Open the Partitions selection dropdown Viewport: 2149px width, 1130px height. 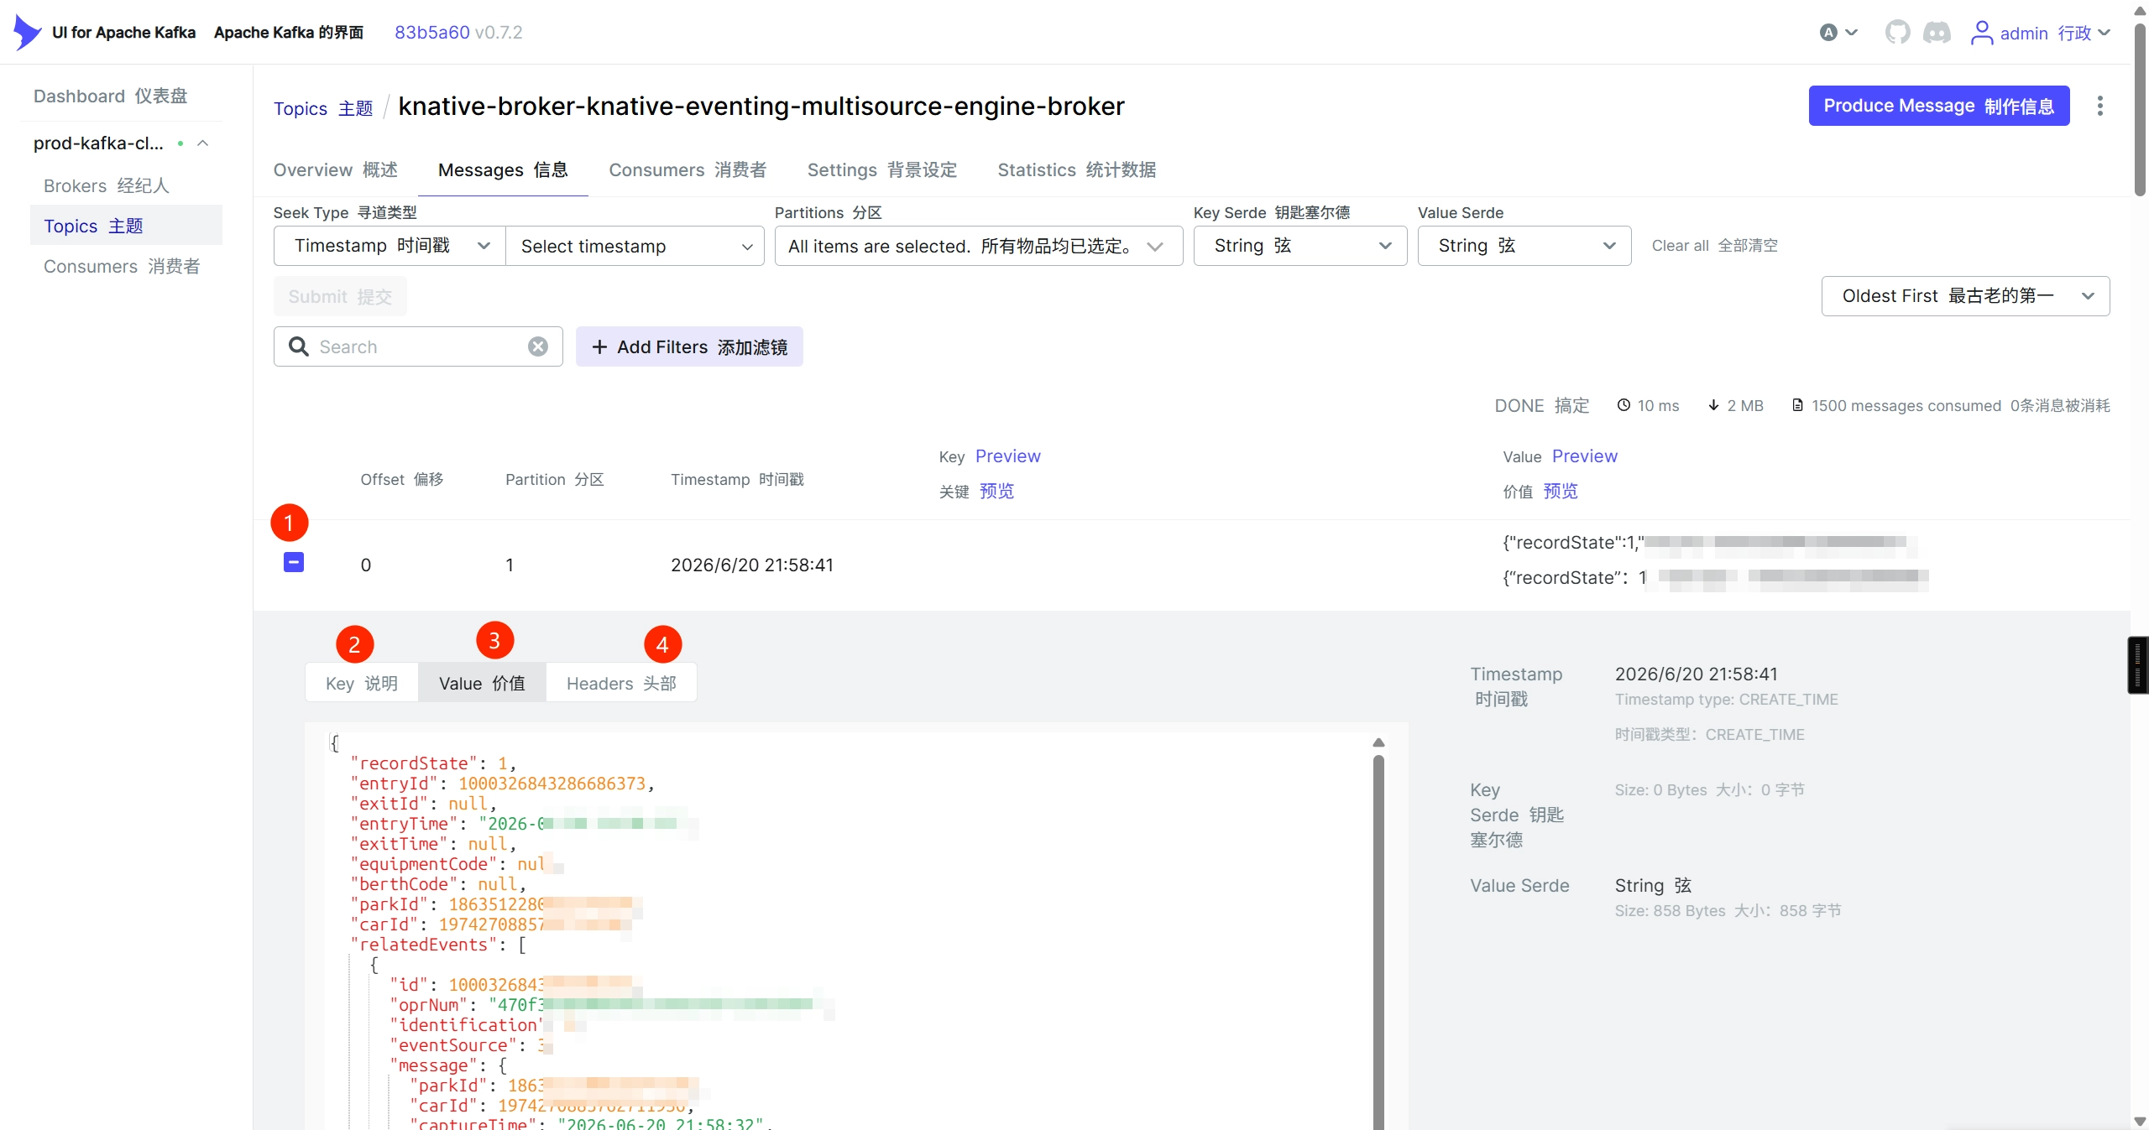tap(978, 246)
